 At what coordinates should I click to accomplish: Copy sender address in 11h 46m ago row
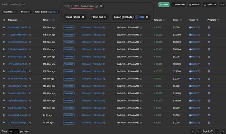point(104,42)
